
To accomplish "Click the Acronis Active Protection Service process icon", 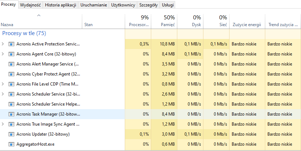I will [x=11, y=44].
